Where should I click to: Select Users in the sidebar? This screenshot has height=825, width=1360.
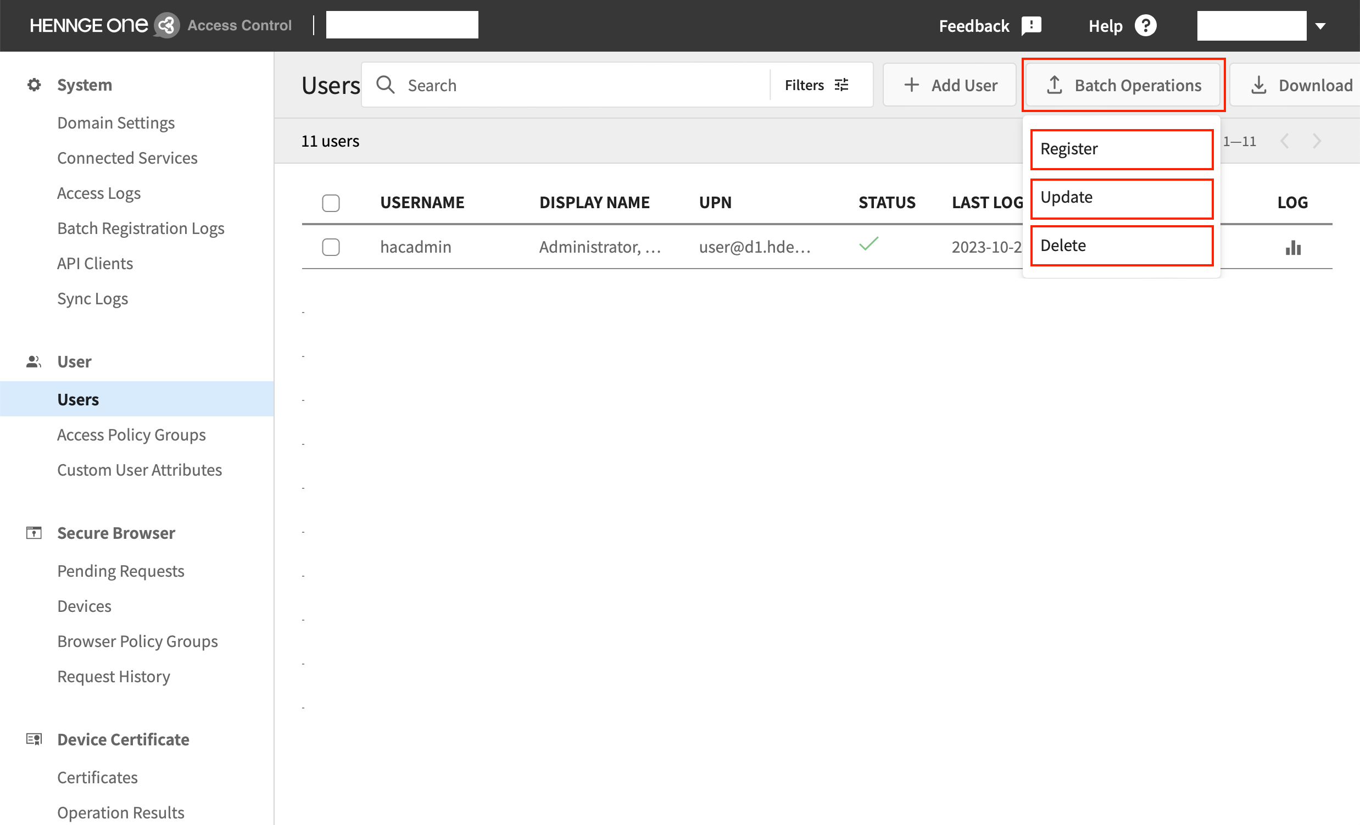pos(136,399)
